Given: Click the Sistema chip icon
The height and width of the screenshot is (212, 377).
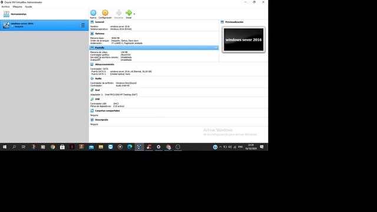Looking at the screenshot, I should (92, 34).
